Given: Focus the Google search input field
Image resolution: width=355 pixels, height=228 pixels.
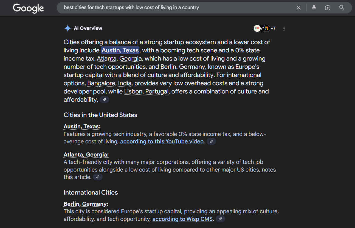Looking at the screenshot, I should tap(176, 8).
